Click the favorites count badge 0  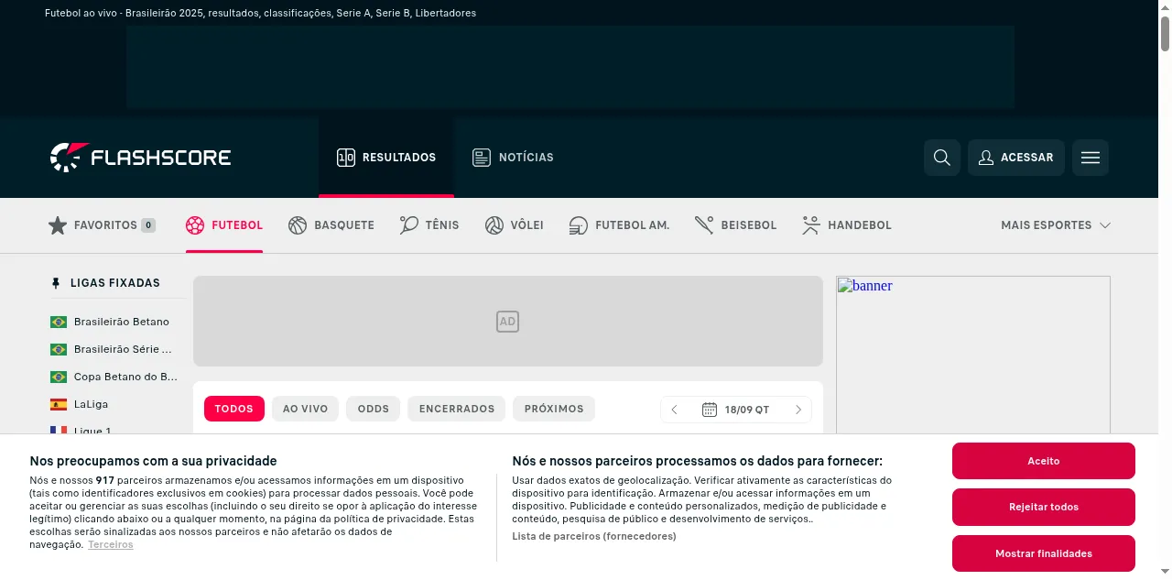point(148,225)
